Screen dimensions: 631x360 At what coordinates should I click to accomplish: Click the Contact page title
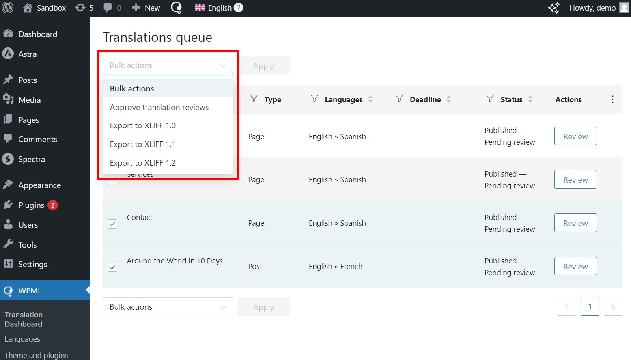click(140, 217)
